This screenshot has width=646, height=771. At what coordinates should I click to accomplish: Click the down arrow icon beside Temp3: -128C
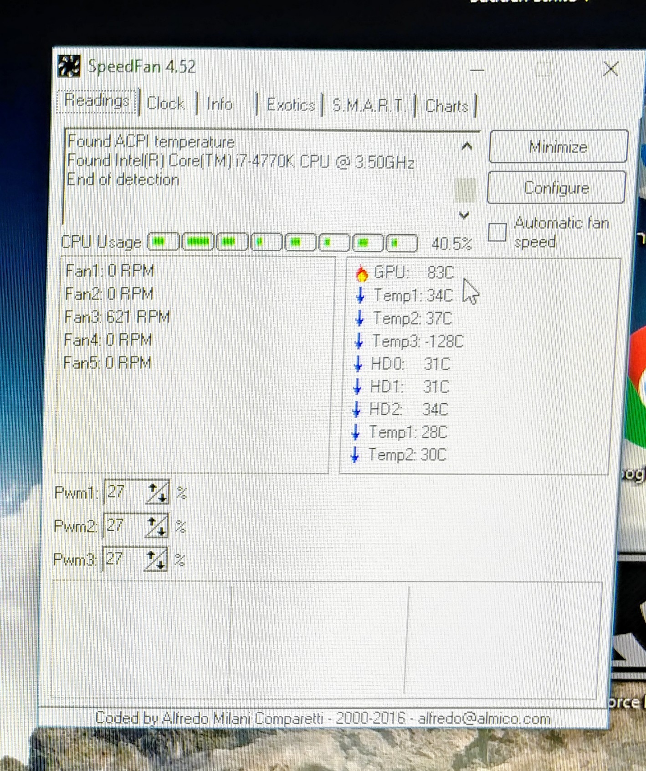(x=359, y=341)
